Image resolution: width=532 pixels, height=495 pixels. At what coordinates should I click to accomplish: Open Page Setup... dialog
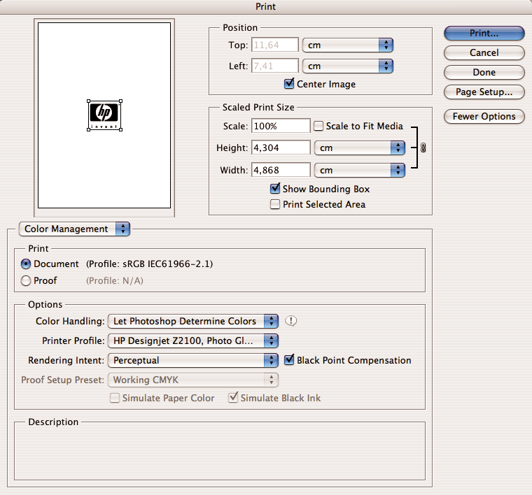(484, 92)
